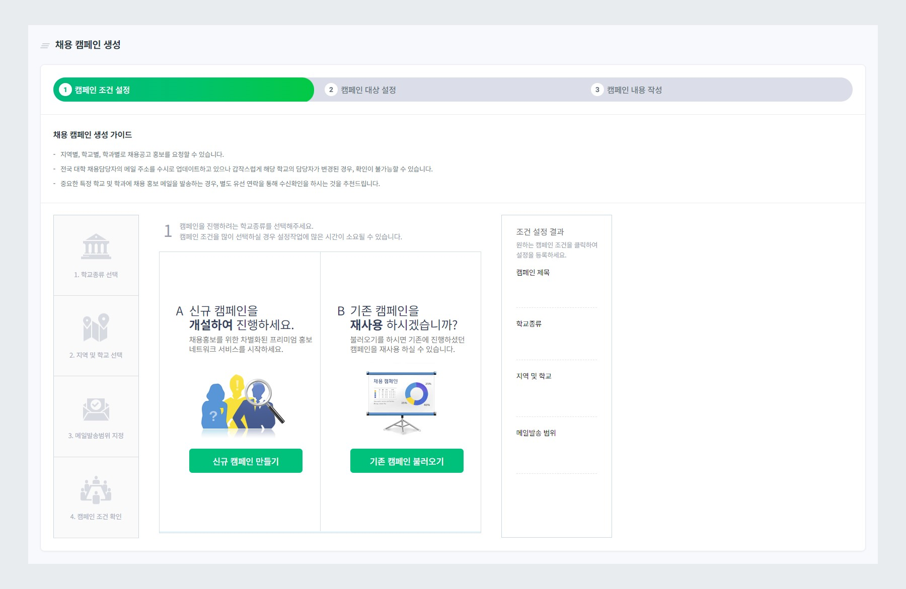Click the 기존 캠페인 불러오기 button
906x589 pixels.
tap(407, 461)
